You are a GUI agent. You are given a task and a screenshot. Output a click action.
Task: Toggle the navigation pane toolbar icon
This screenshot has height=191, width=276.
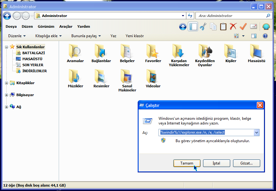[x=193, y=27]
